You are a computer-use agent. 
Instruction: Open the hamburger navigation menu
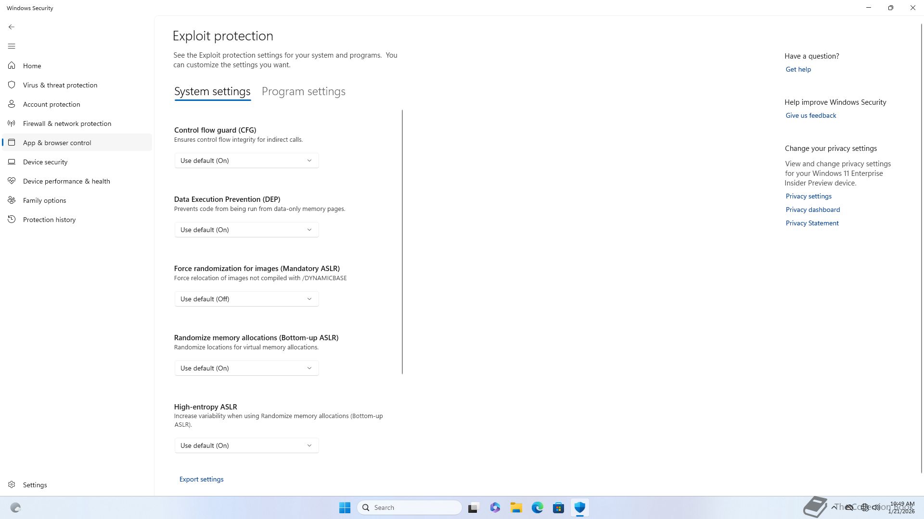(12, 46)
